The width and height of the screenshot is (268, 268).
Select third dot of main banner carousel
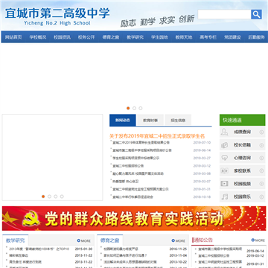pos(141,108)
